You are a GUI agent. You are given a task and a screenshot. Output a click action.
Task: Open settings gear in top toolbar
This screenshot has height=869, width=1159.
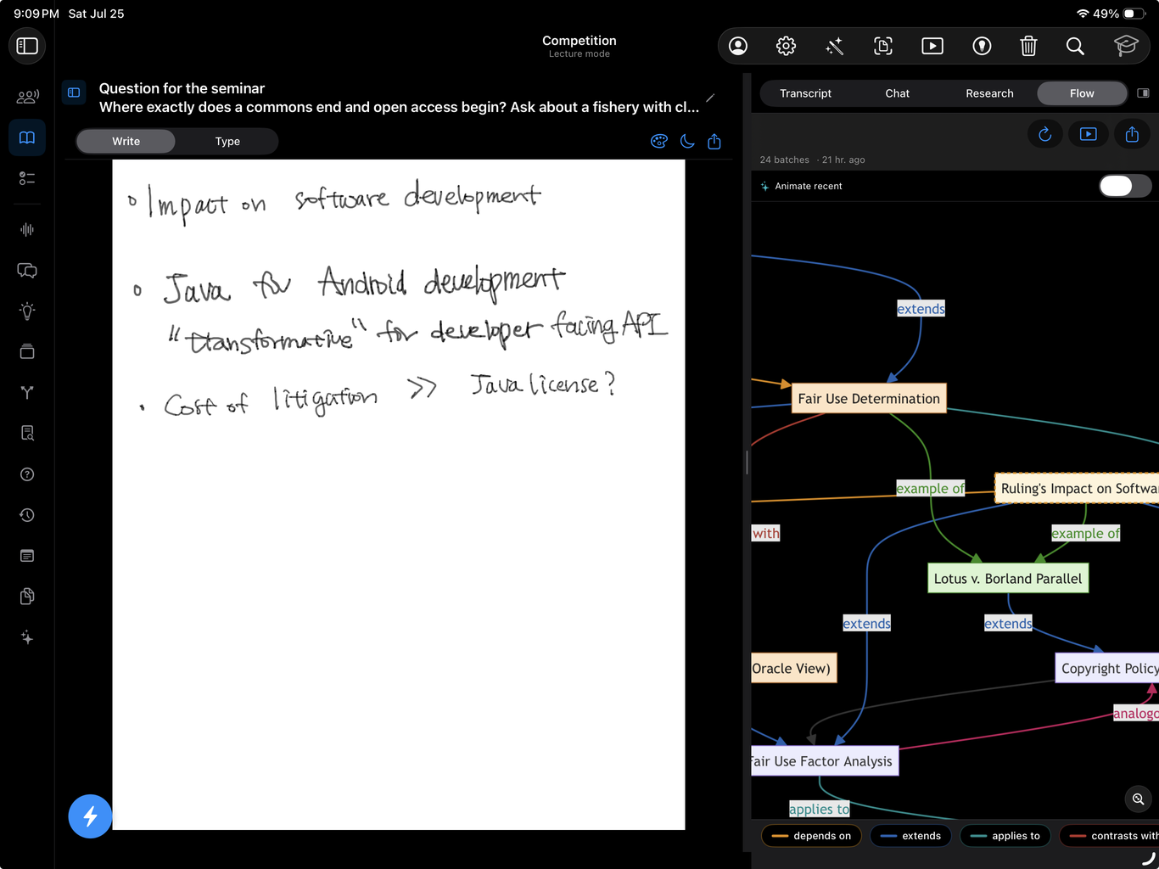(787, 46)
